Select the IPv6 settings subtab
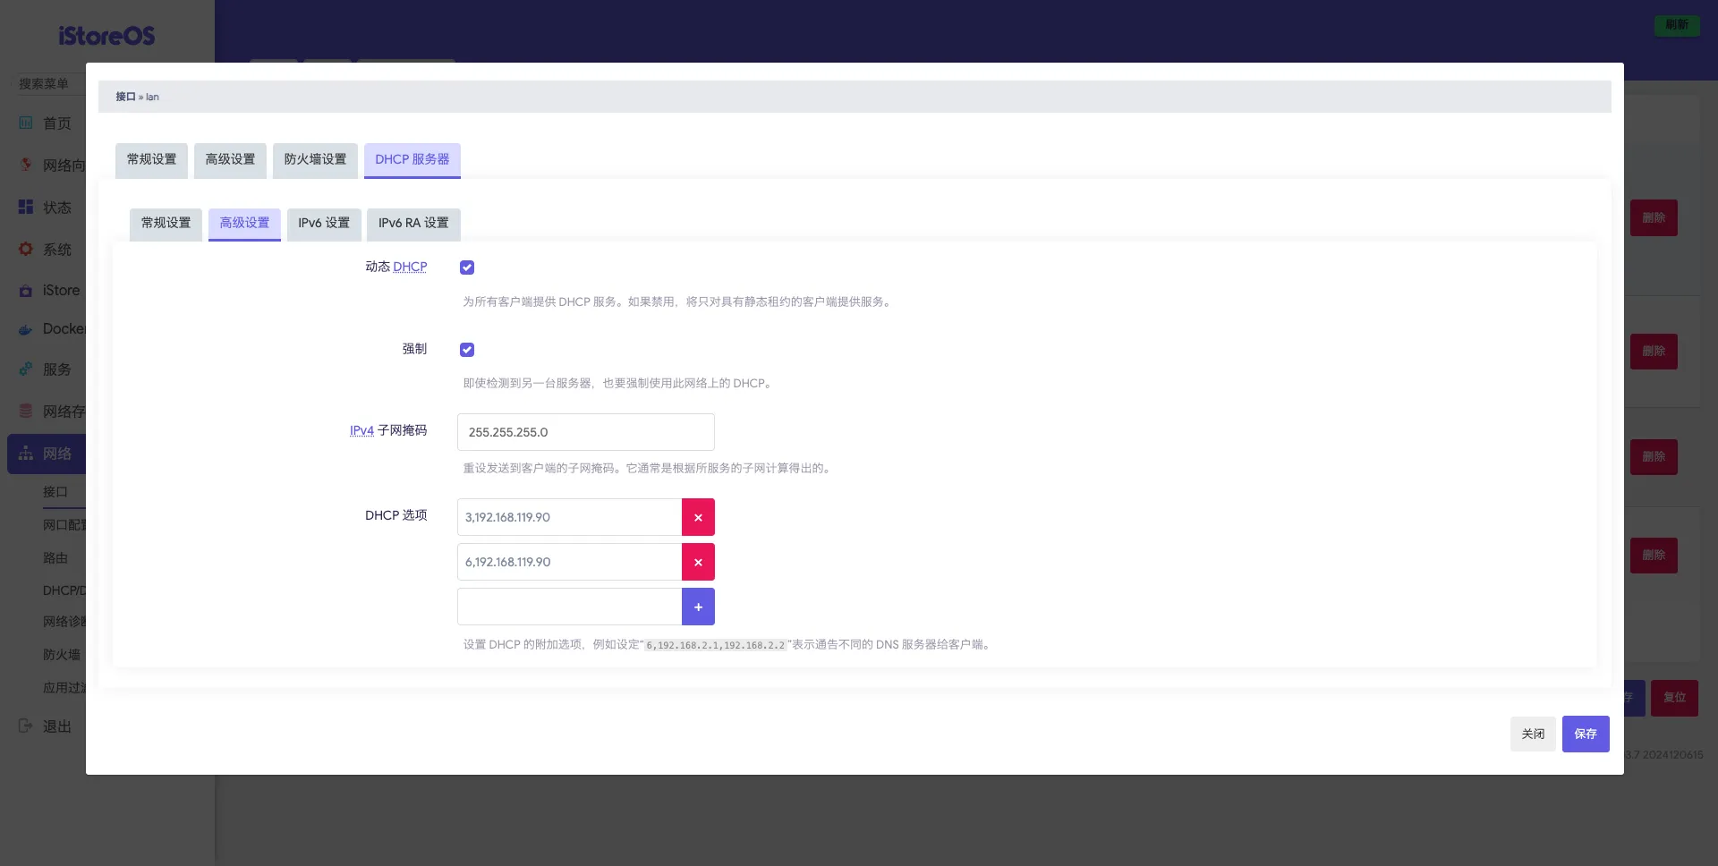The image size is (1718, 866). coord(324,224)
